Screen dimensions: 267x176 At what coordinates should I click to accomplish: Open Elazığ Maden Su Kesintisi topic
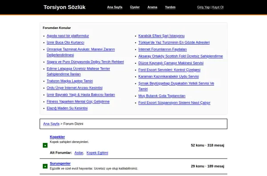point(67,108)
